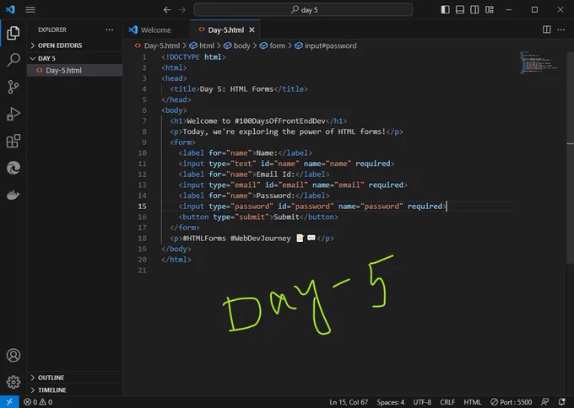Expand the Open Editors section
574x408 pixels.
point(74,46)
